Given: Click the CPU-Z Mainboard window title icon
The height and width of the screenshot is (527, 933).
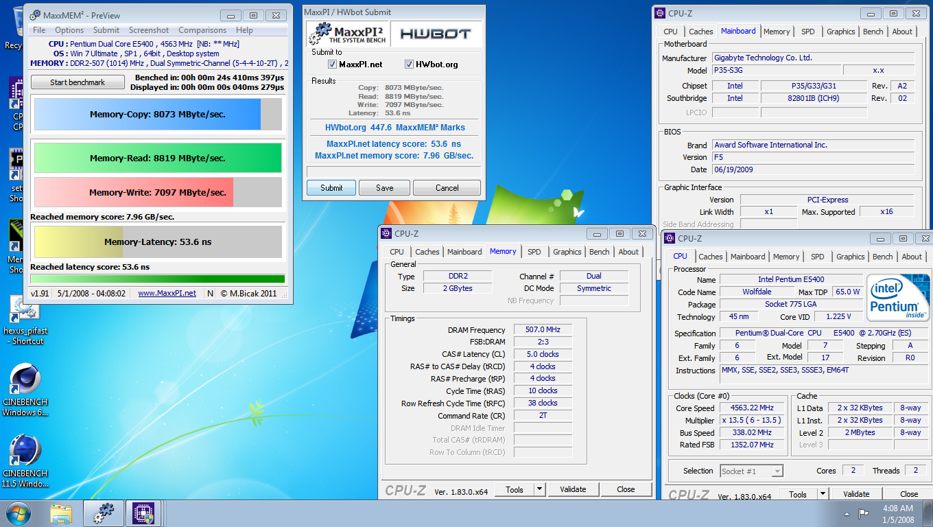Looking at the screenshot, I should (660, 12).
